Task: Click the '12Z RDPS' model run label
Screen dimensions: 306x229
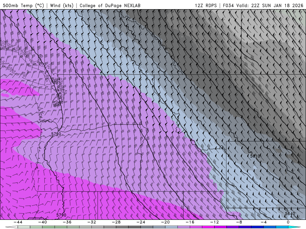Action: coord(206,5)
